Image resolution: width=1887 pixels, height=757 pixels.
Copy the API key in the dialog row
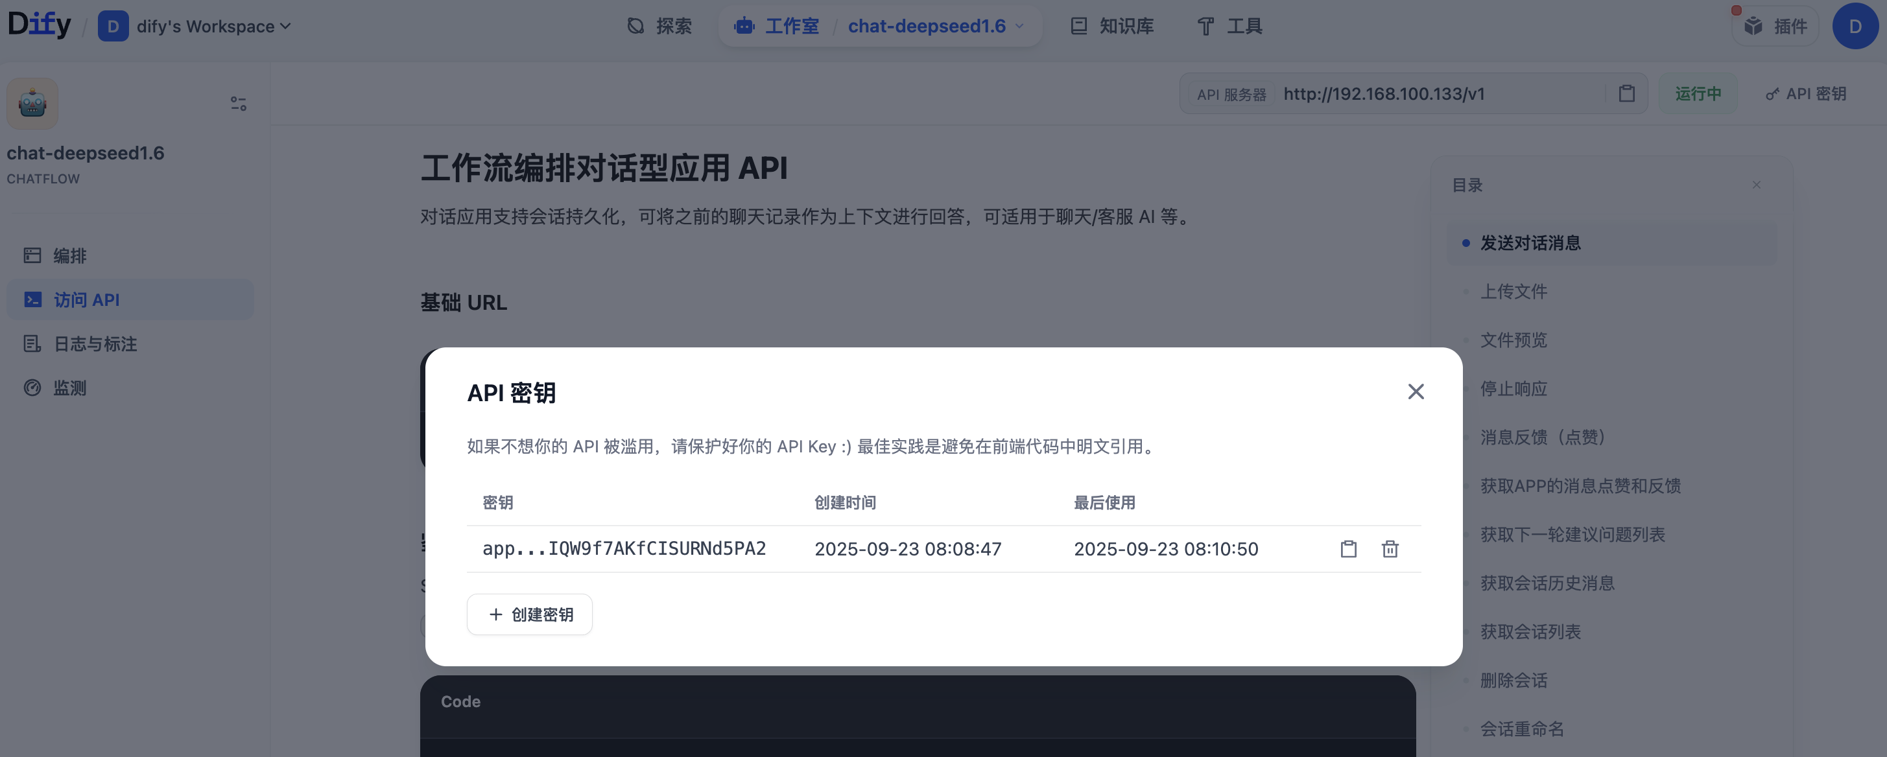pos(1348,549)
